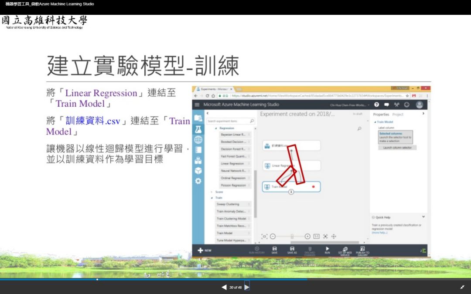The height and width of the screenshot is (294, 471).
Task: Open the feedback chat bubble icon
Action: [x=386, y=105]
